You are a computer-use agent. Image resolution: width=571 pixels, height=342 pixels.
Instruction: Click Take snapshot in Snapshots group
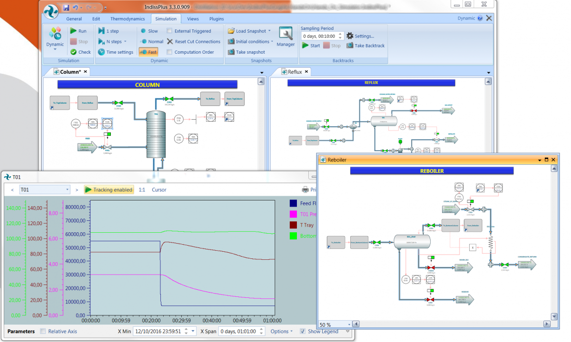(246, 52)
